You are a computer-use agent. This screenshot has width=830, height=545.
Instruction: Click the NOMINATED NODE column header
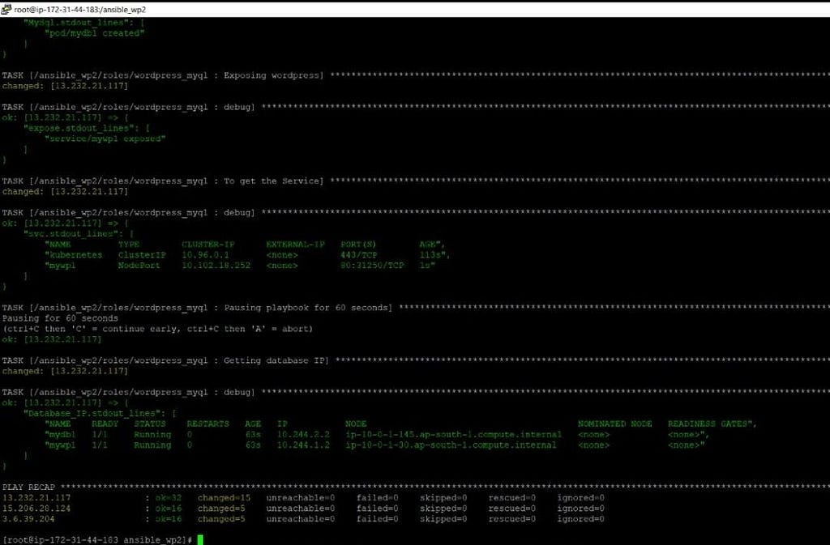point(615,424)
